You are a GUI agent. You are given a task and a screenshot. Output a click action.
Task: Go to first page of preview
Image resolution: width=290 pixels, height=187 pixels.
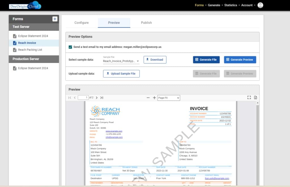(70, 98)
